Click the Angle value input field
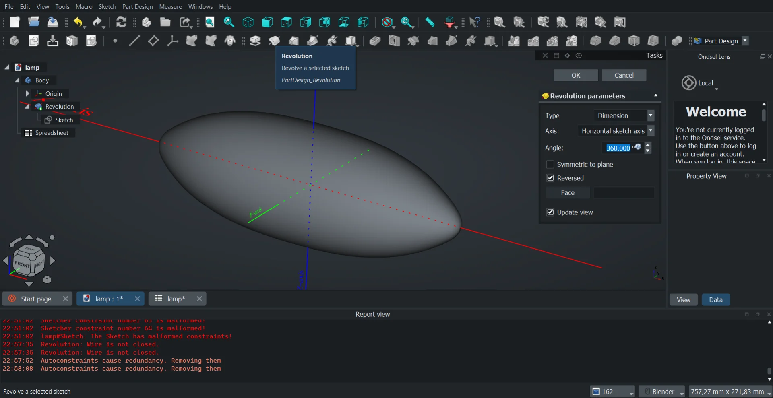The width and height of the screenshot is (773, 398). [x=618, y=148]
